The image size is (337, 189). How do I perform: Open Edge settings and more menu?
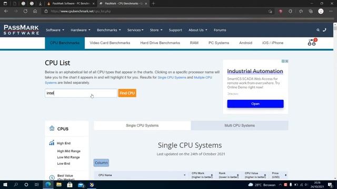[331, 12]
